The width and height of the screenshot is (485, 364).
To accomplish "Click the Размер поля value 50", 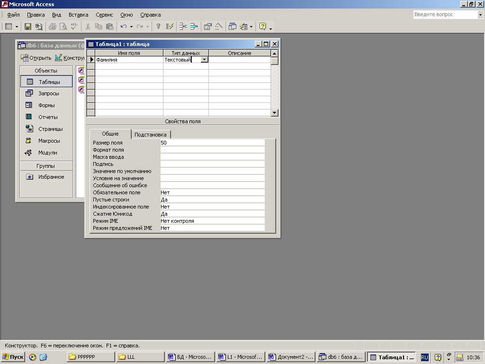I will click(x=213, y=143).
